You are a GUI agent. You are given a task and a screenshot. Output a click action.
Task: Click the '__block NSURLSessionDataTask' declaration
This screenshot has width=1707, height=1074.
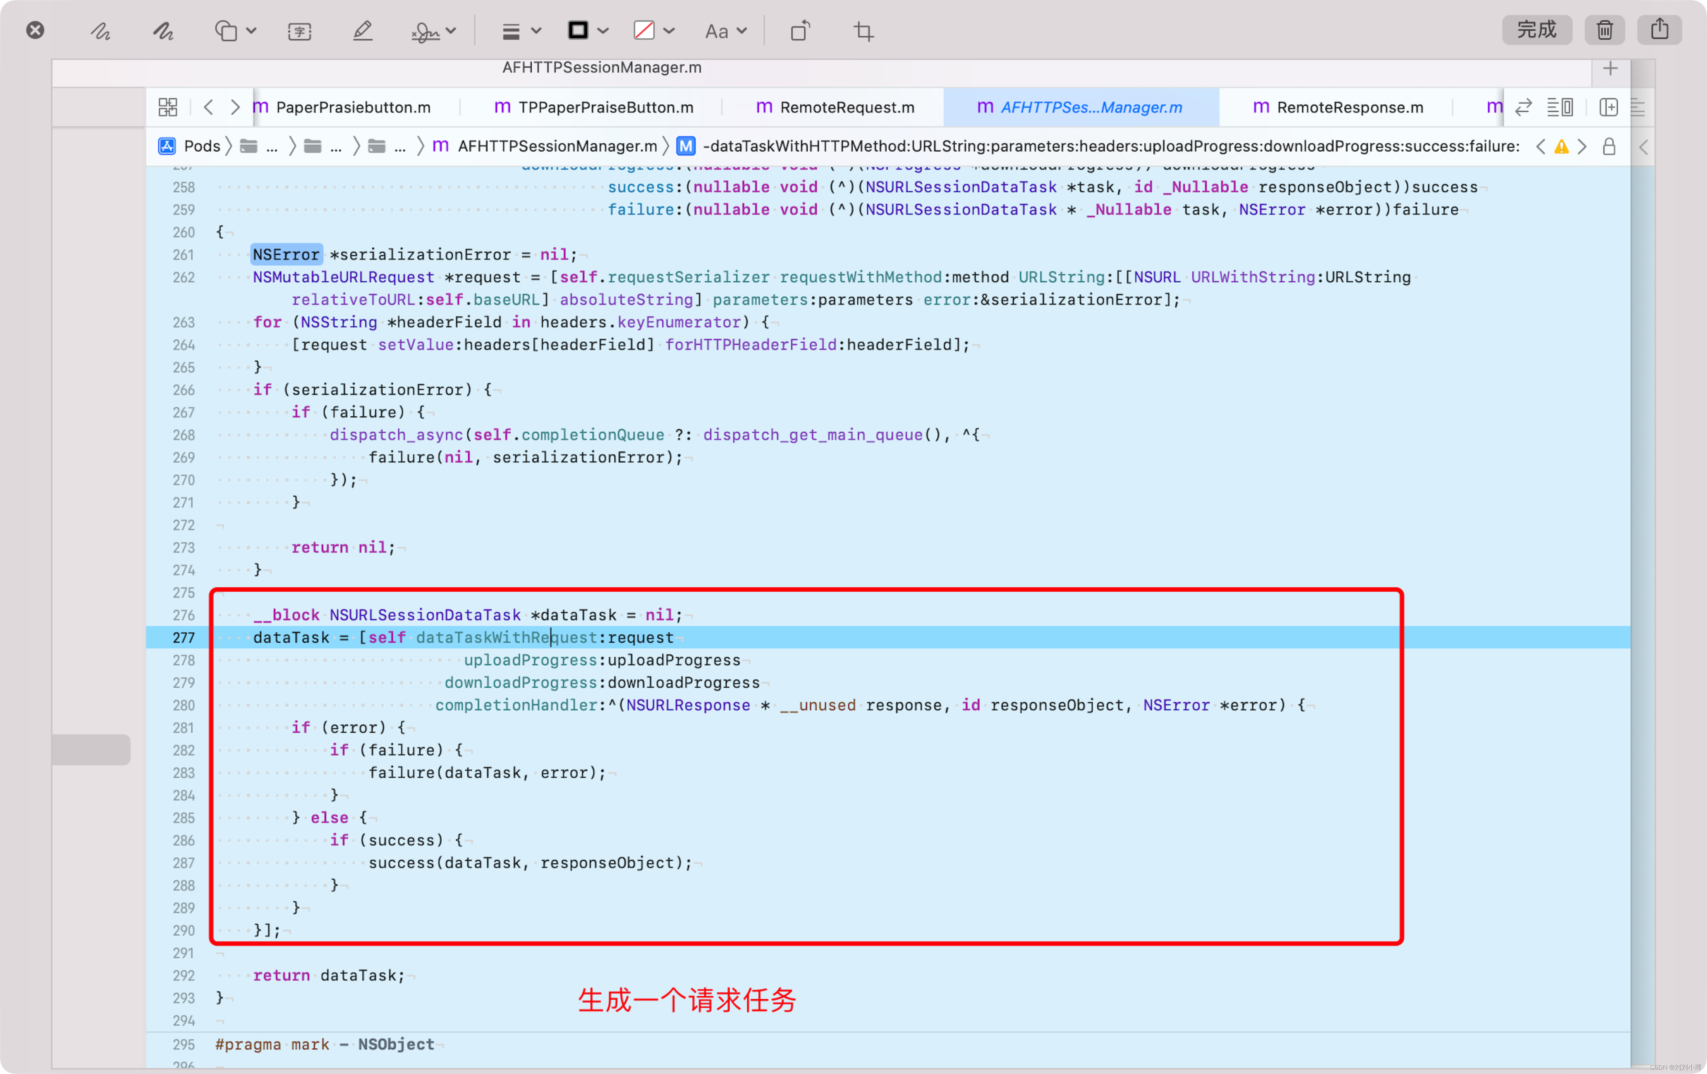click(387, 615)
